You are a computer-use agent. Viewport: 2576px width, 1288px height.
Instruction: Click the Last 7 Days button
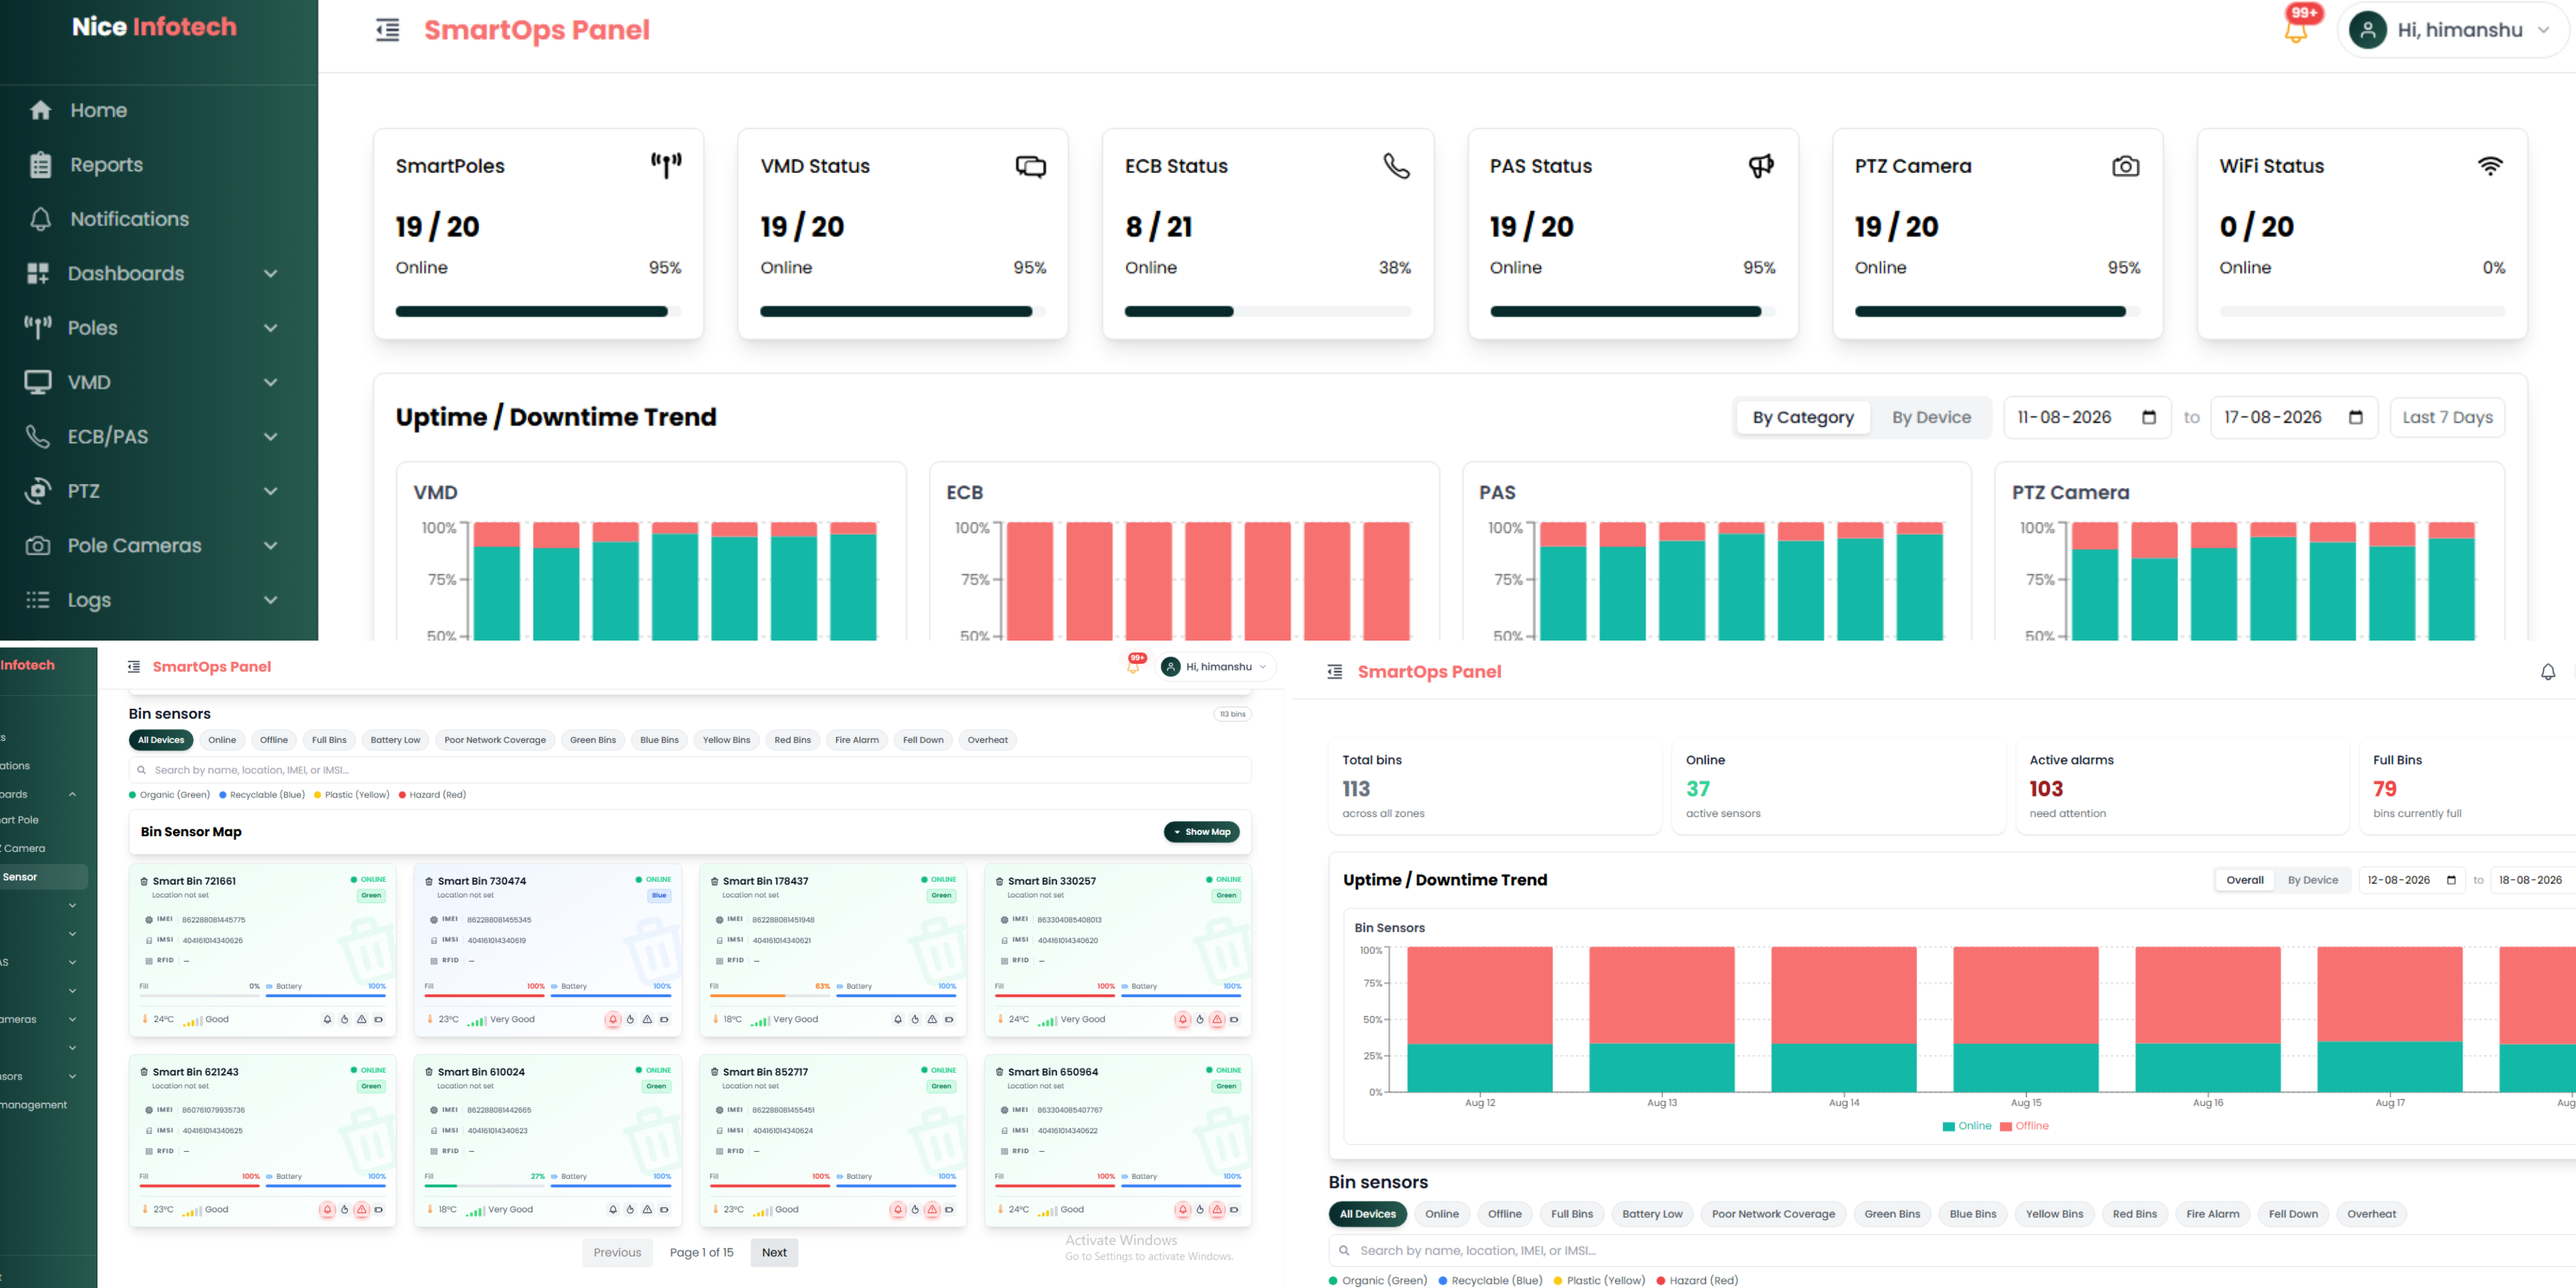coord(2447,417)
